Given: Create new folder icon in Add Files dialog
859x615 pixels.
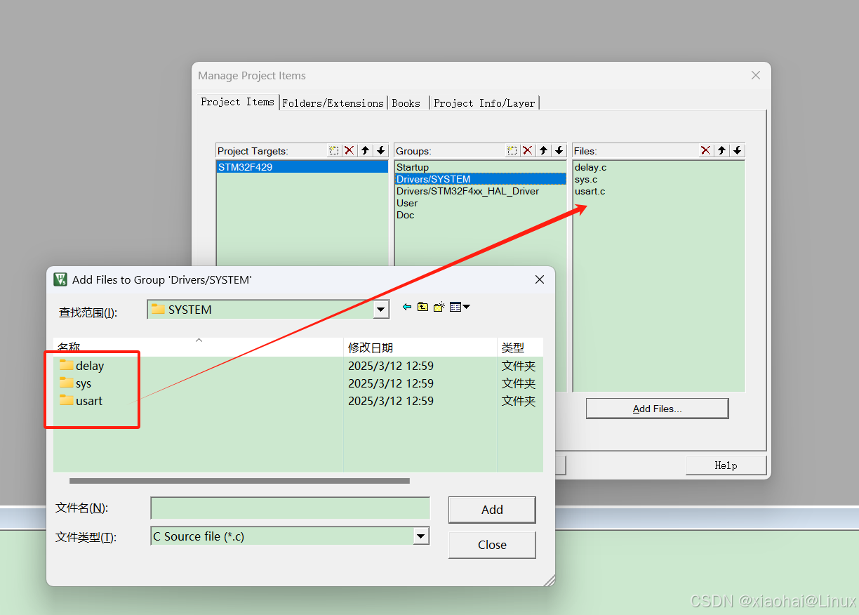Looking at the screenshot, I should (x=439, y=307).
